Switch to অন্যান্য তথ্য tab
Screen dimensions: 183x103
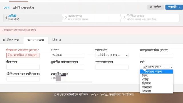point(36,40)
